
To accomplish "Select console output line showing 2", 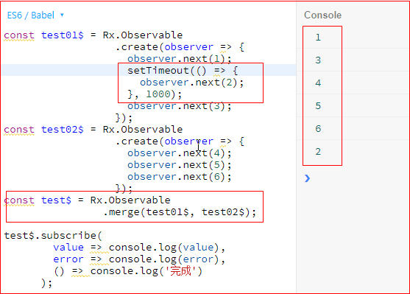I will [318, 152].
